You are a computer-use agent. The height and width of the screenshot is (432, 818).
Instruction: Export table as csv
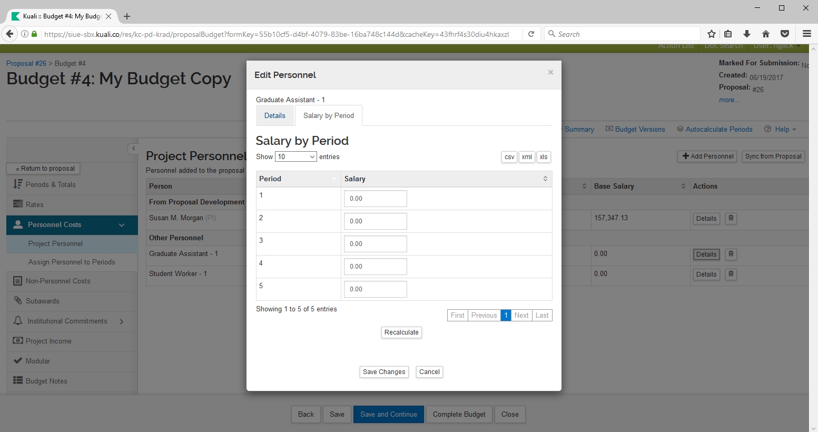509,157
